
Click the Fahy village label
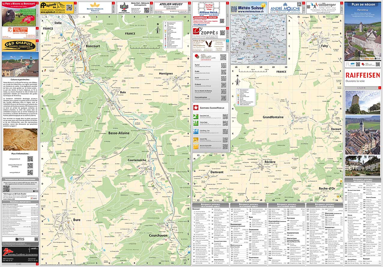point(324,46)
